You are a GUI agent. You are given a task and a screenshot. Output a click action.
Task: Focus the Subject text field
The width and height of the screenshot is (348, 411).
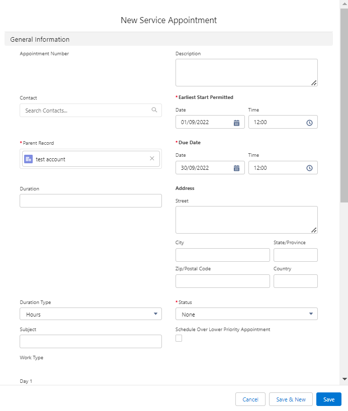[x=91, y=342]
